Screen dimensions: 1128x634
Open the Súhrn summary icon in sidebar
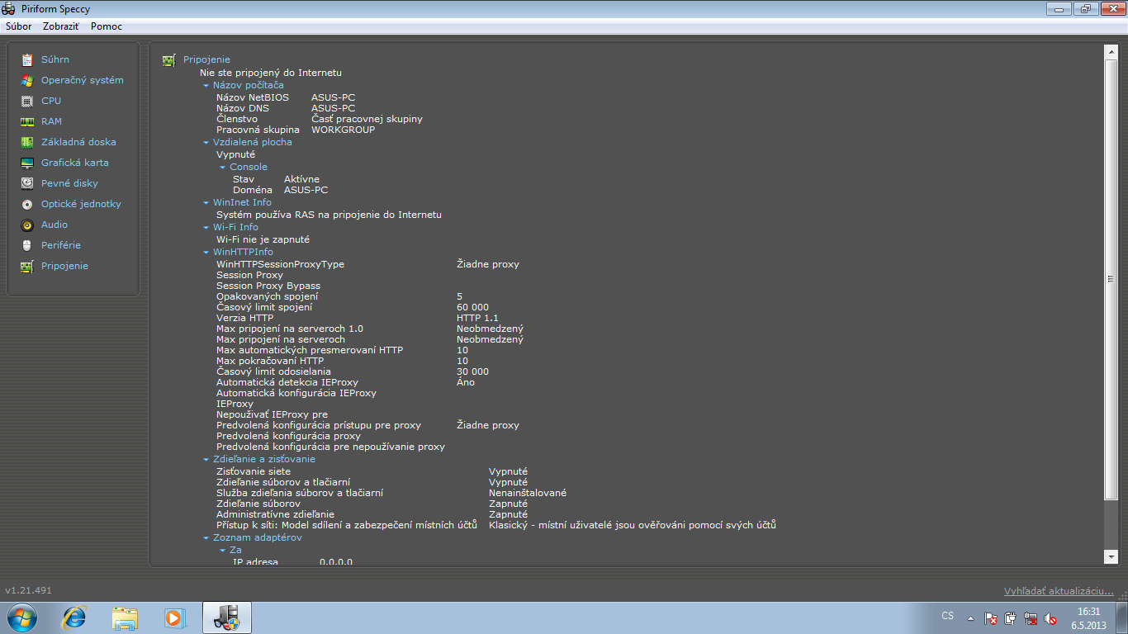coord(27,59)
